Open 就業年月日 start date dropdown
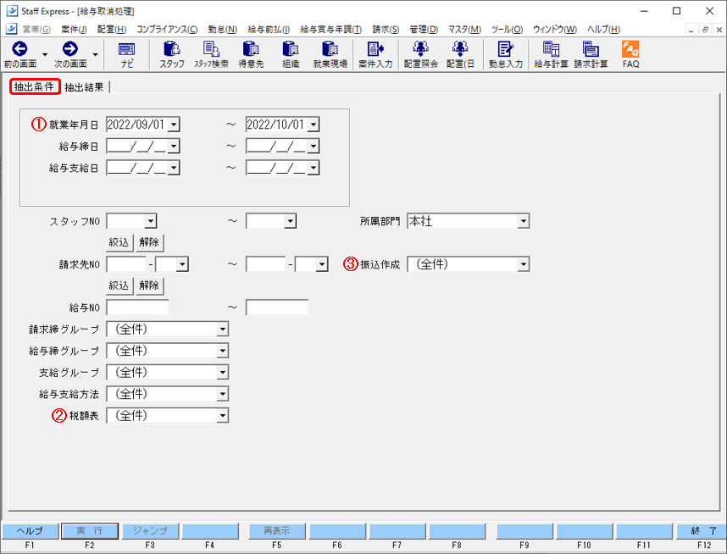Viewport: 727px width, 554px height. pyautogui.click(x=174, y=125)
